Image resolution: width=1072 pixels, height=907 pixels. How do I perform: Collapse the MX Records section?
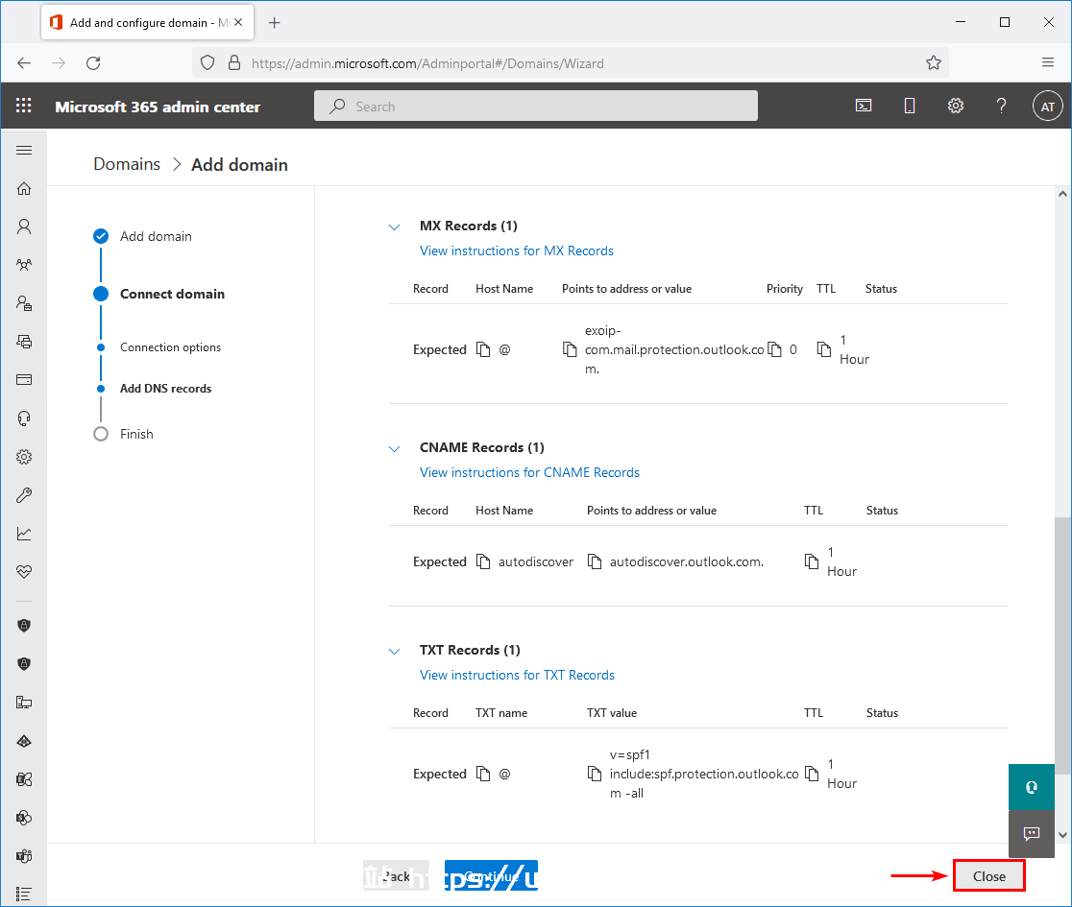(x=395, y=227)
